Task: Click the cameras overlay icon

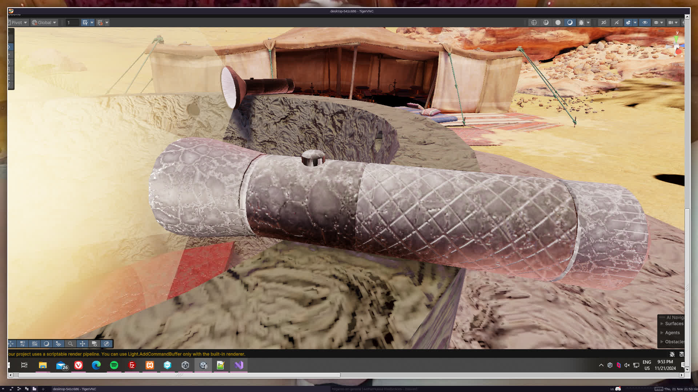Action: coord(95,344)
